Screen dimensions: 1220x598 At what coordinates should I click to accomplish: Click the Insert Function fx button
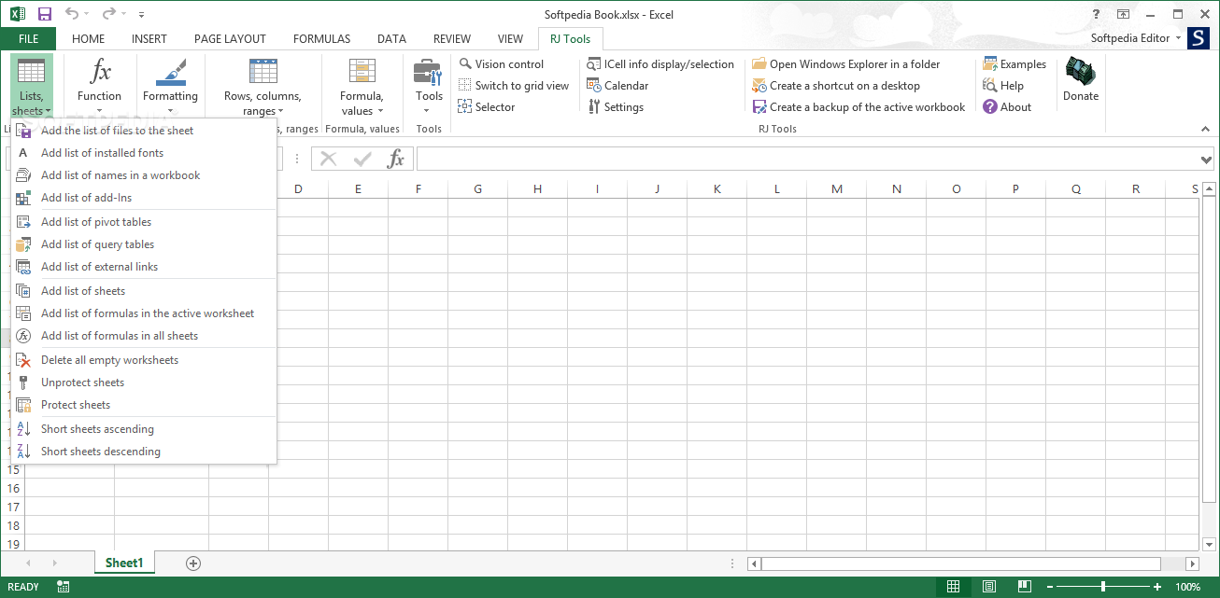click(x=396, y=159)
